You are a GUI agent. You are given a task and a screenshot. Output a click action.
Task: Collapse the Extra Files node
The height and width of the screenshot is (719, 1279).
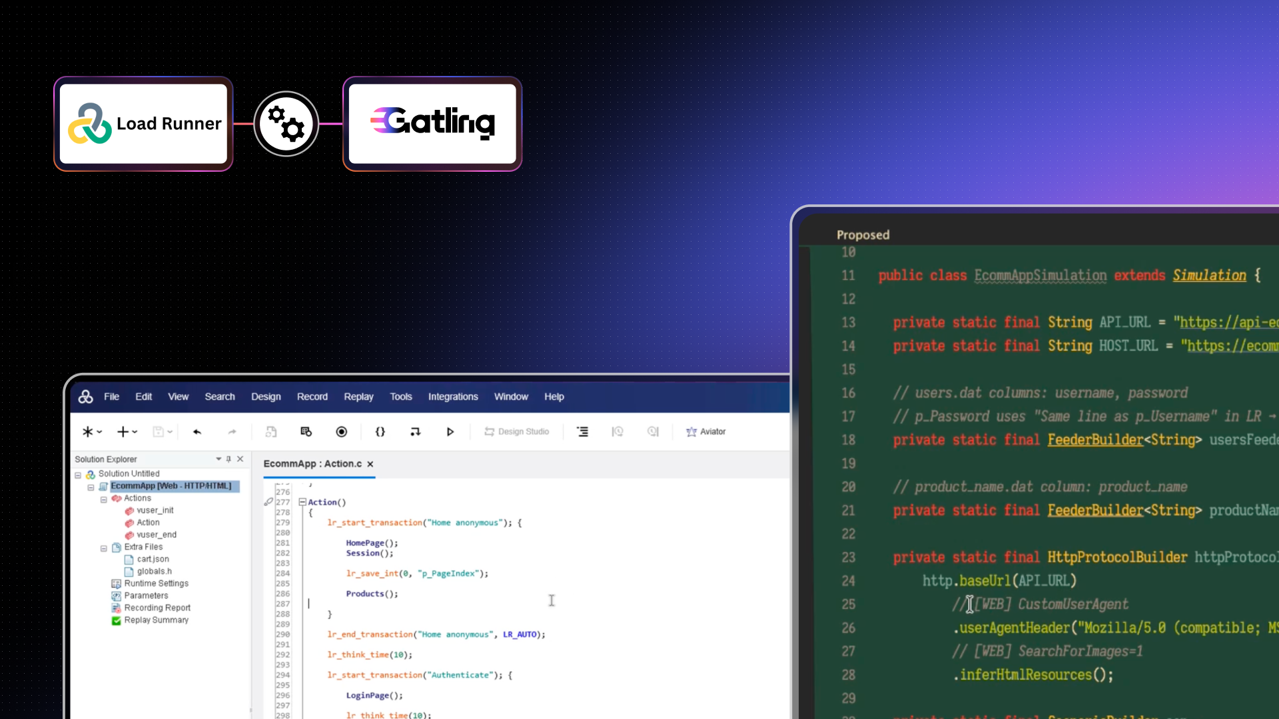click(104, 548)
